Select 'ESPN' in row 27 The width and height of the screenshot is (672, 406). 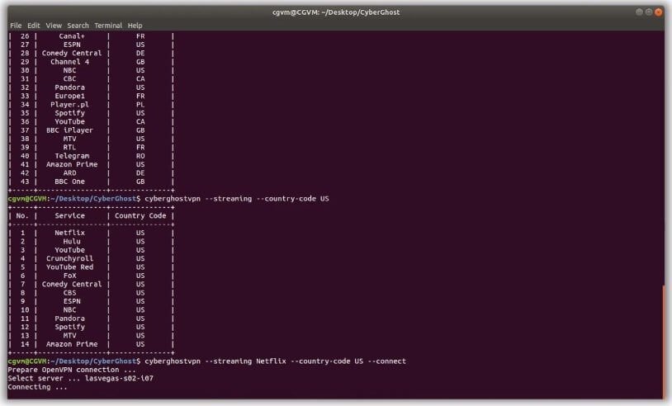click(x=72, y=45)
